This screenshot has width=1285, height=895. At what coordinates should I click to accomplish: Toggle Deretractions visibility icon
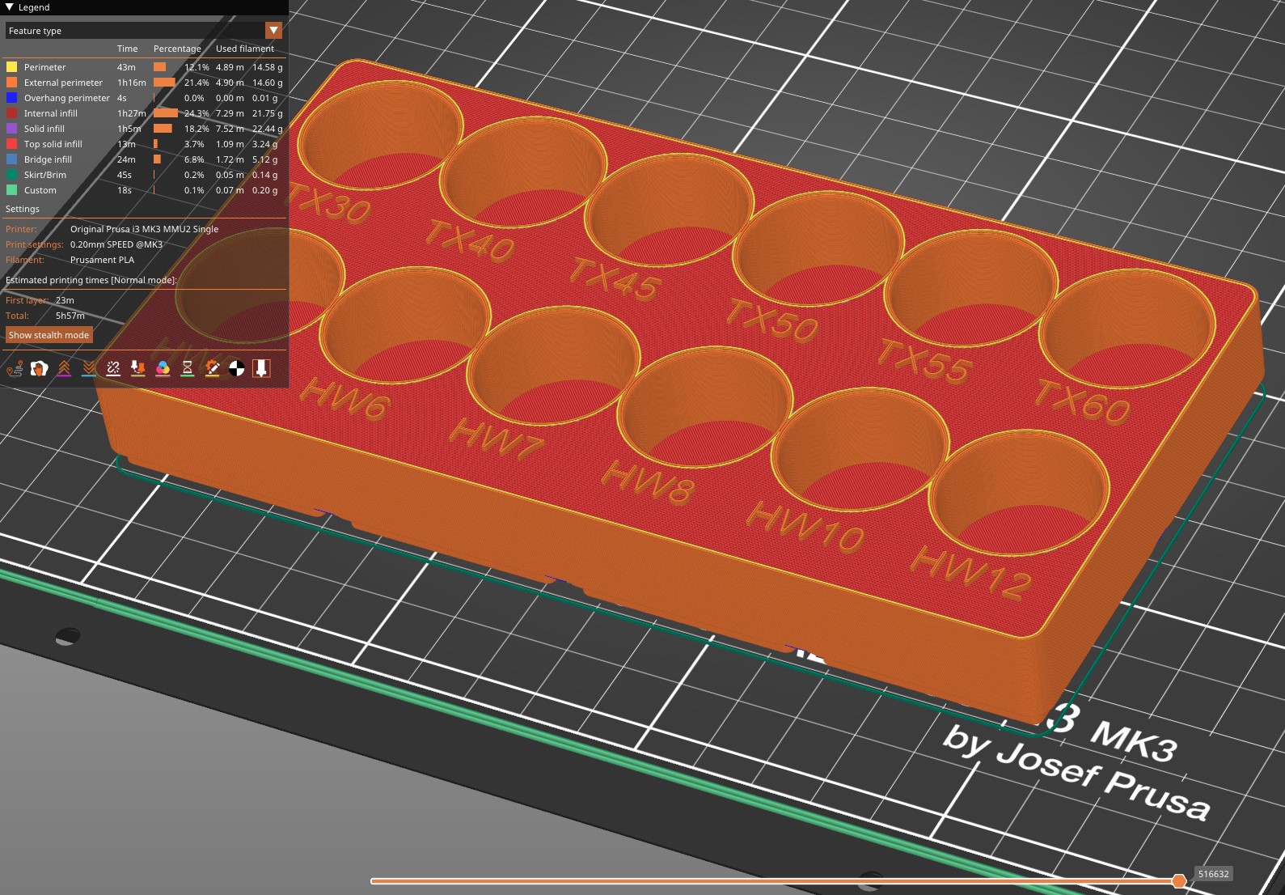click(89, 369)
